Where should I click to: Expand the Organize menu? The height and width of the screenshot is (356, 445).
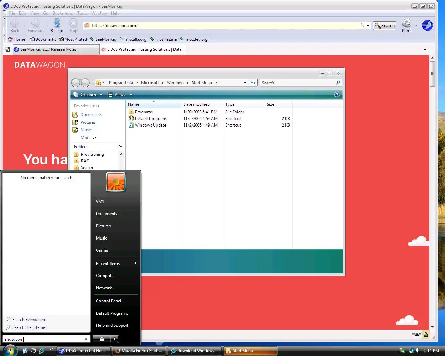[88, 95]
